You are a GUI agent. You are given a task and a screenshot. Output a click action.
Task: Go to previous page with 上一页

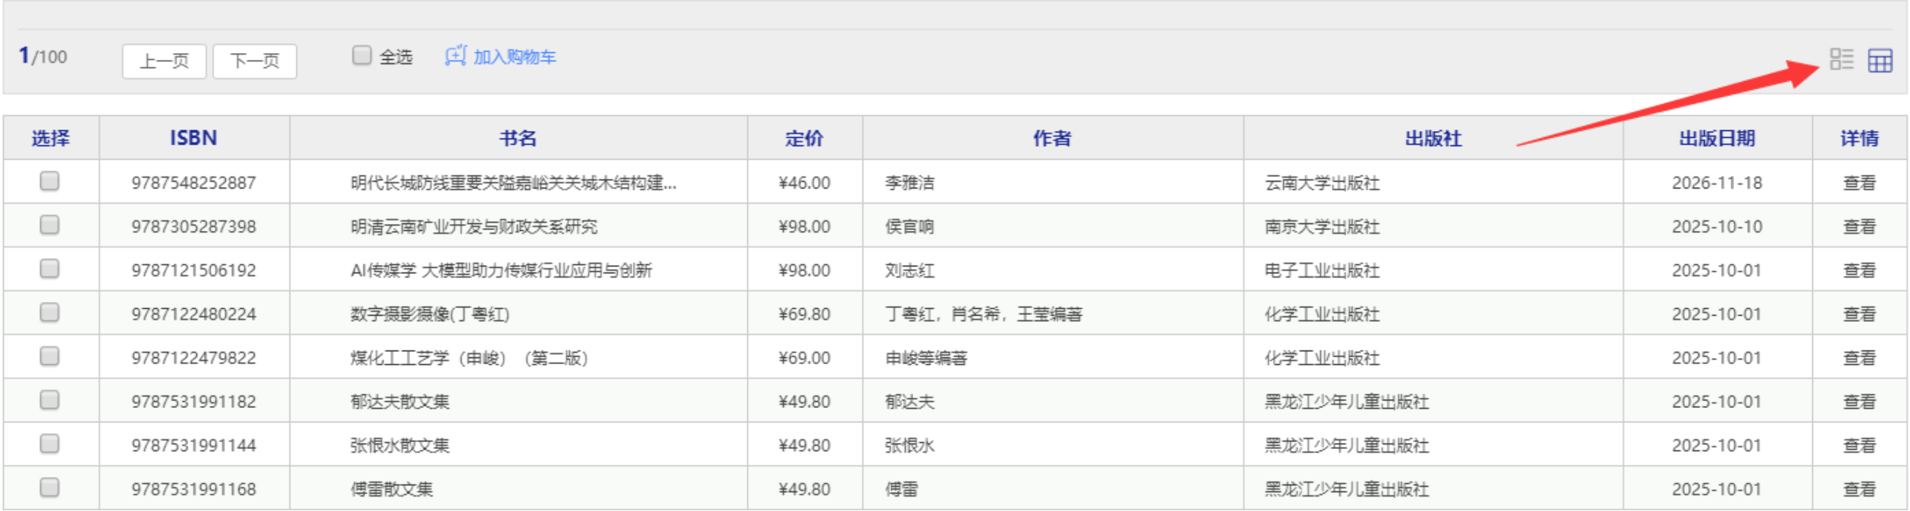click(x=164, y=61)
